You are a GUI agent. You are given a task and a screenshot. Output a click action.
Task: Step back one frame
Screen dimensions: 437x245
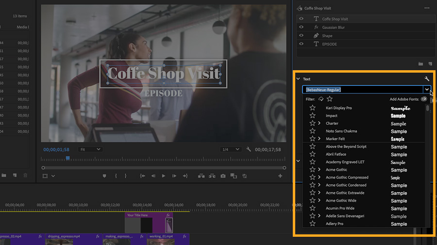[x=153, y=176]
